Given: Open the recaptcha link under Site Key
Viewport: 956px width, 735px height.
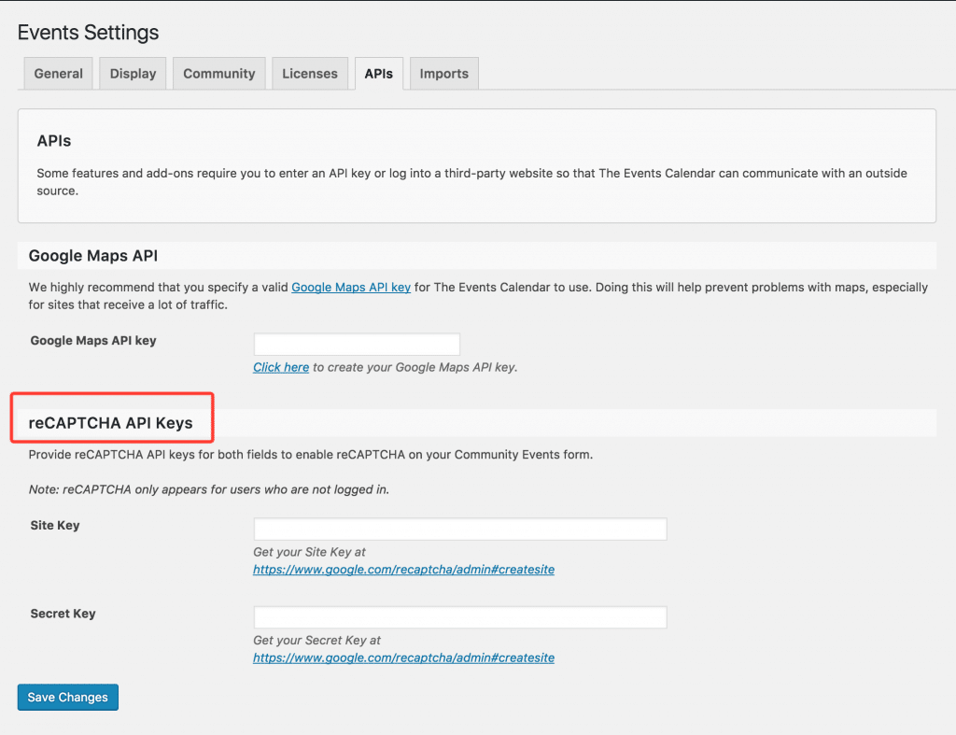Looking at the screenshot, I should click(403, 569).
